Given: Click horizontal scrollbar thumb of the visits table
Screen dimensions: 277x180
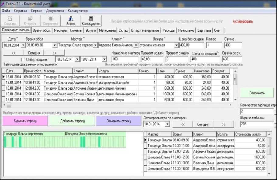Looking at the screenshot, I should [9, 105].
